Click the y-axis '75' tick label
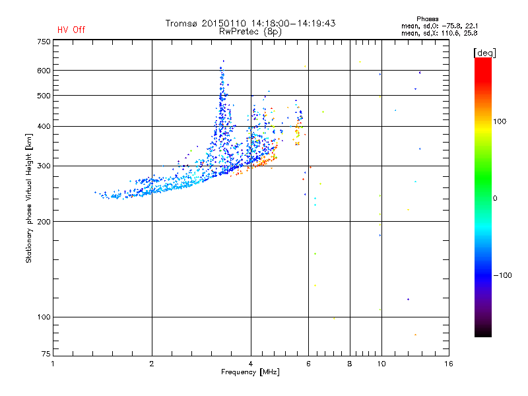 [x=46, y=354]
